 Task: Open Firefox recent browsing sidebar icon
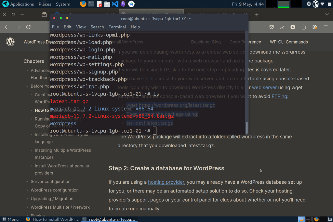(44, 14)
